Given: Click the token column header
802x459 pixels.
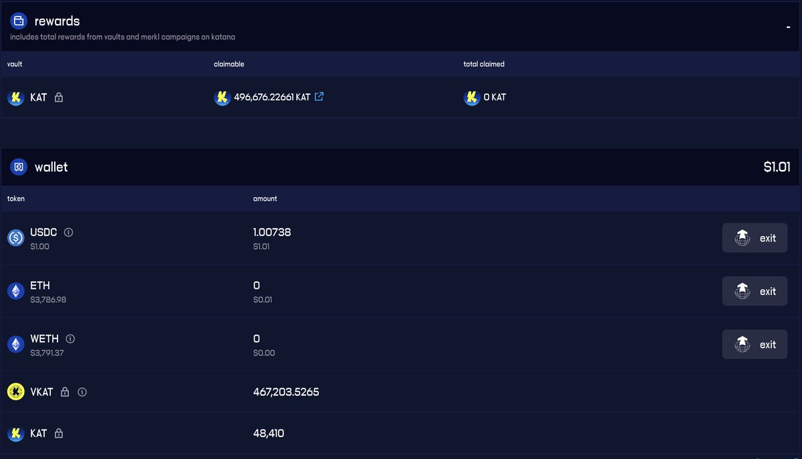Looking at the screenshot, I should (x=16, y=199).
